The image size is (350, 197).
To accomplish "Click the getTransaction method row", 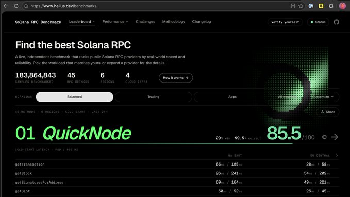I will [x=177, y=165].
